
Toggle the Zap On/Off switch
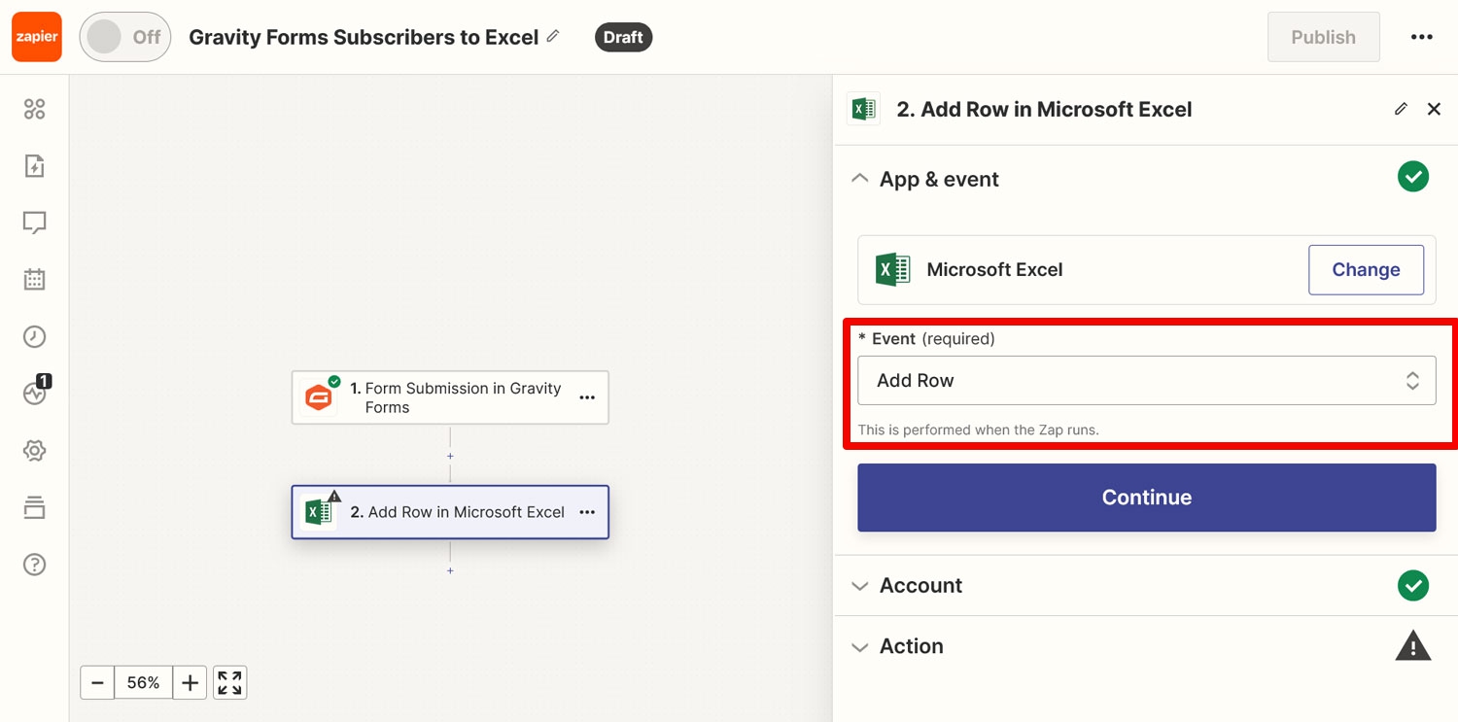[x=125, y=37]
